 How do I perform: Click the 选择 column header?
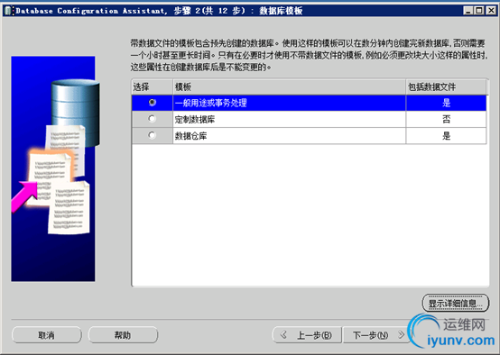[153, 86]
